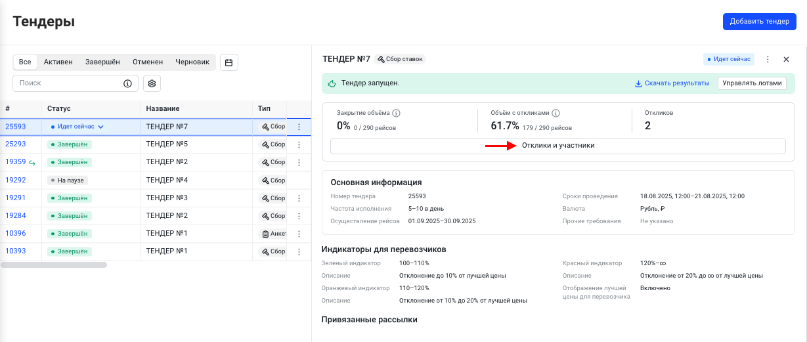Image resolution: width=807 pixels, height=342 pixels.
Task: Click the search field info icon
Action: coord(127,83)
